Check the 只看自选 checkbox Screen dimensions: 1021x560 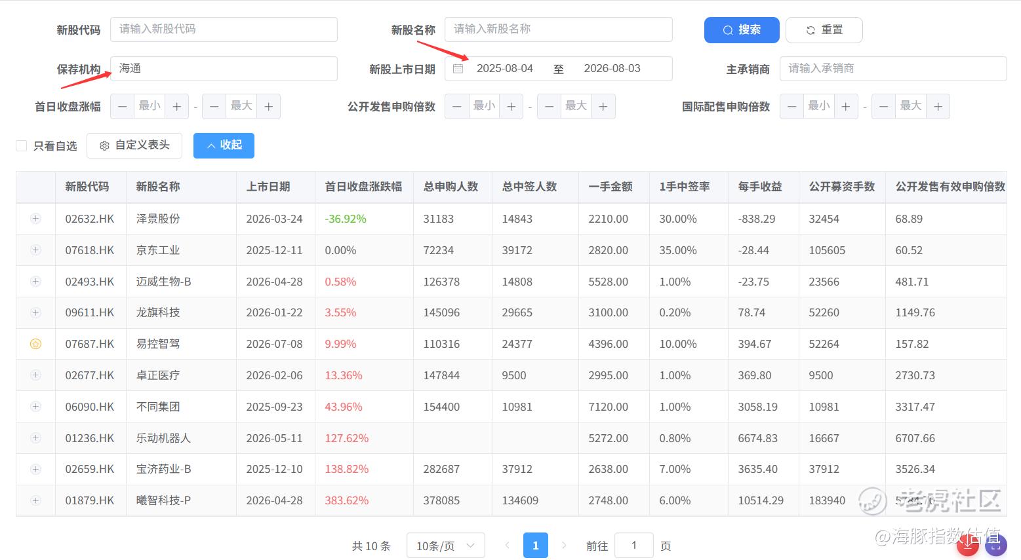coord(21,145)
